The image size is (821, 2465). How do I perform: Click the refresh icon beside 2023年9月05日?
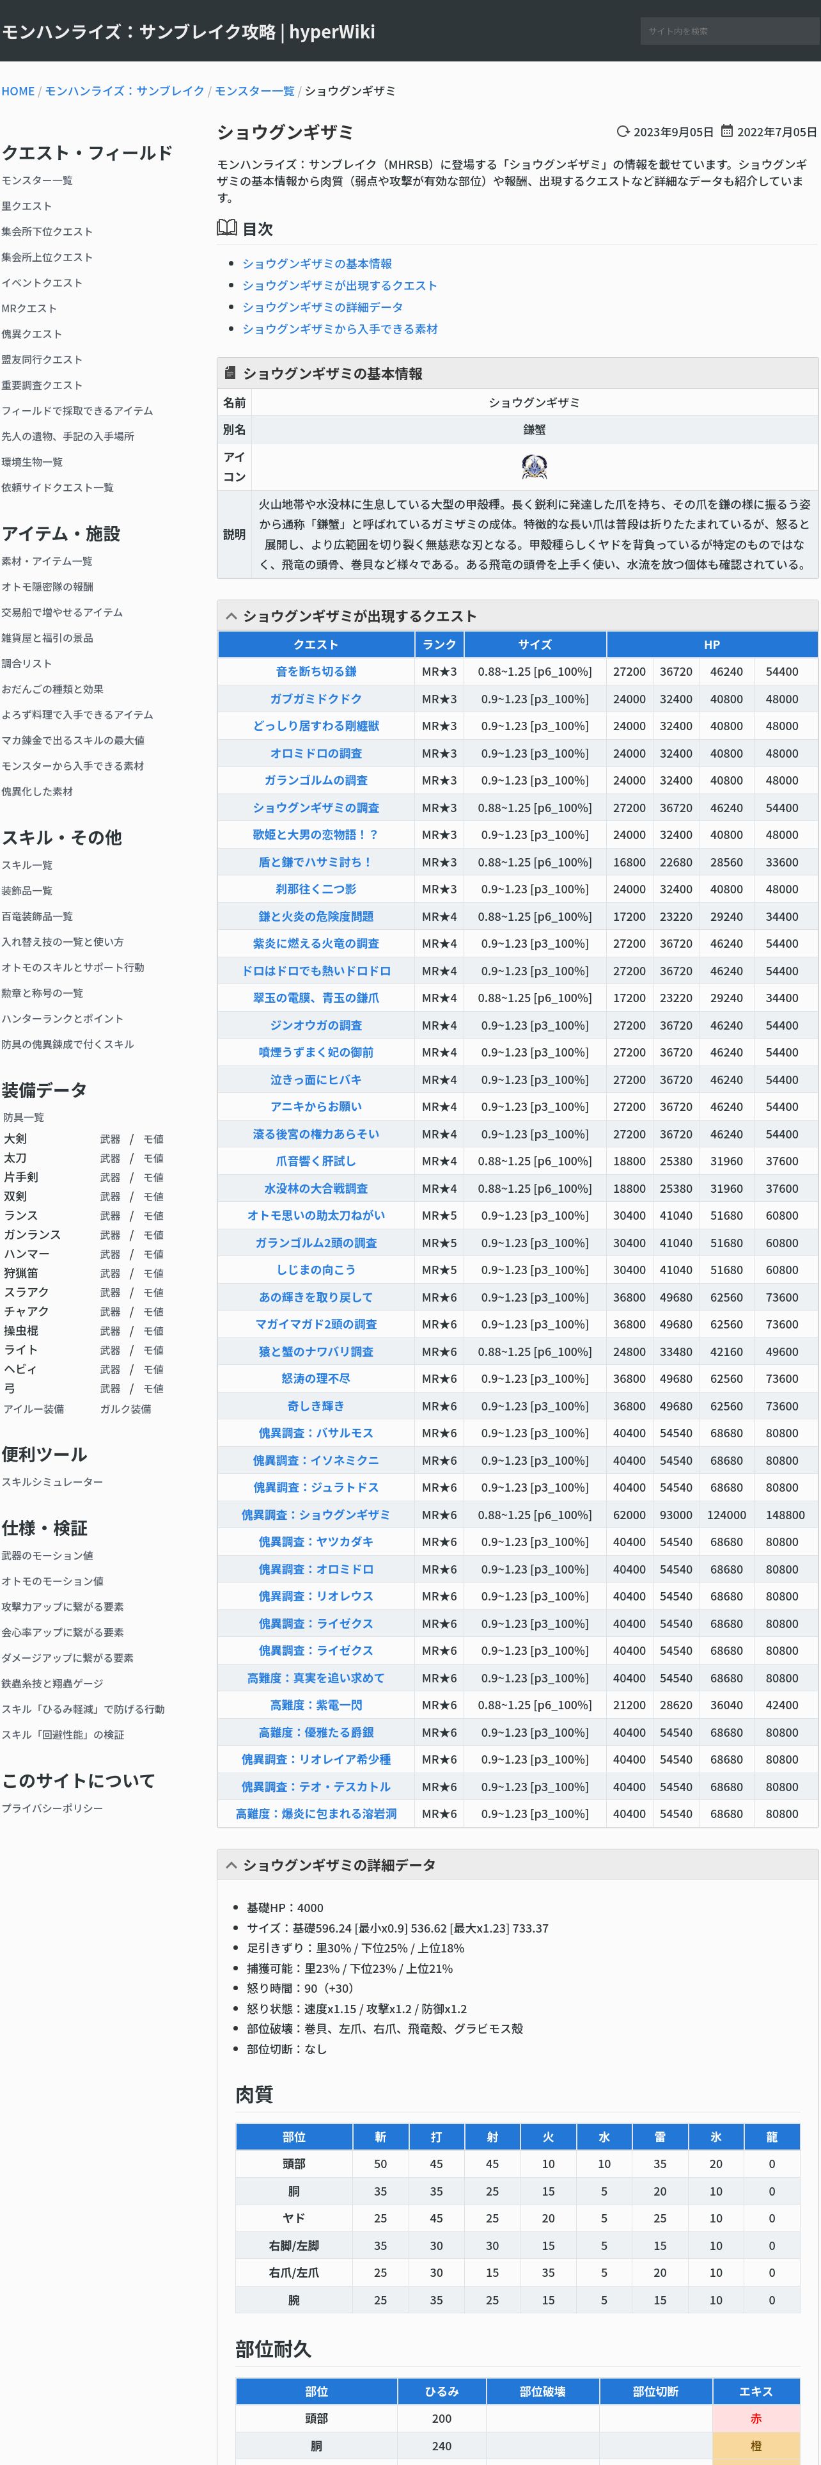[x=623, y=132]
